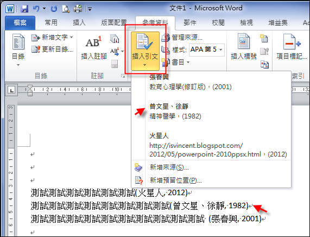Click the next footnote AB arrow icon
Viewport: 310px width, 237px height.
pos(115,52)
